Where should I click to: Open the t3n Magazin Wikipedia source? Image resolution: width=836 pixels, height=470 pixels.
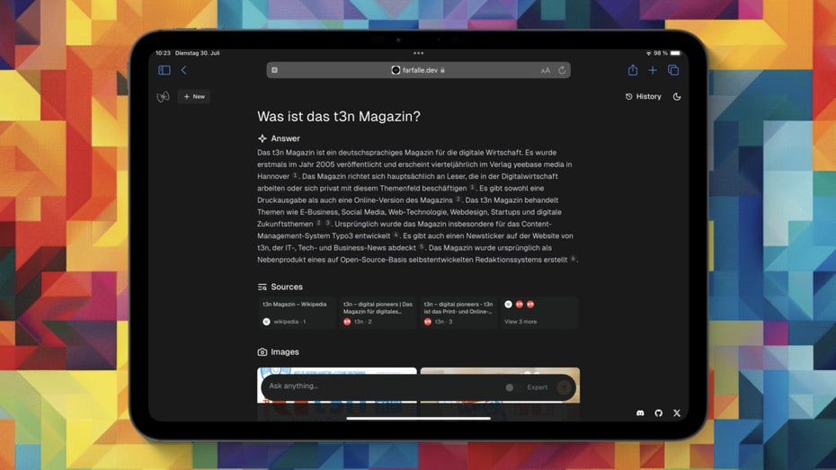[297, 312]
